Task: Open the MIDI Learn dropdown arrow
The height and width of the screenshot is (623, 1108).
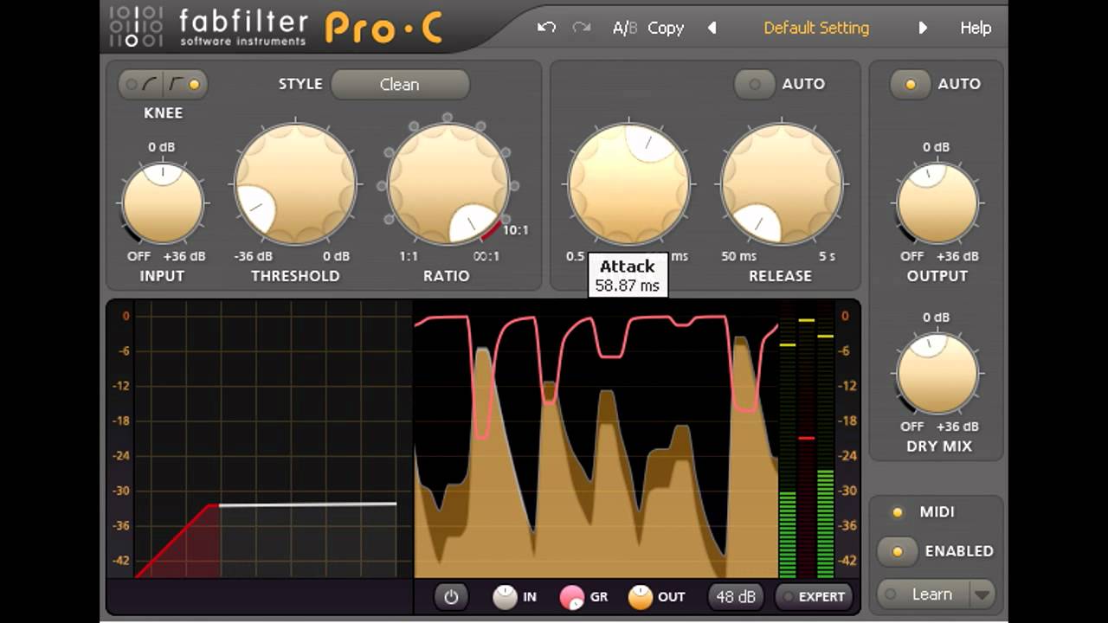Action: click(x=982, y=594)
